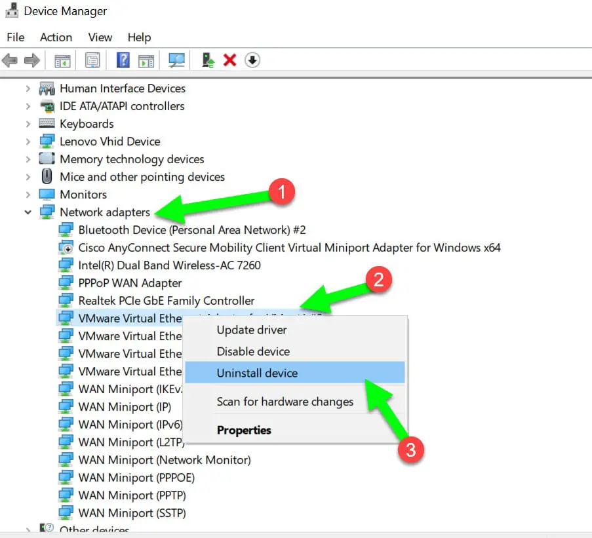Click the Network adapters category icon
Image resolution: width=592 pixels, height=538 pixels.
[x=47, y=212]
